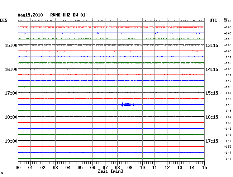Image resolution: width=233 pixels, height=177 pixels.
Task: Click the 13:15 UTC time label
Action: coord(212,45)
